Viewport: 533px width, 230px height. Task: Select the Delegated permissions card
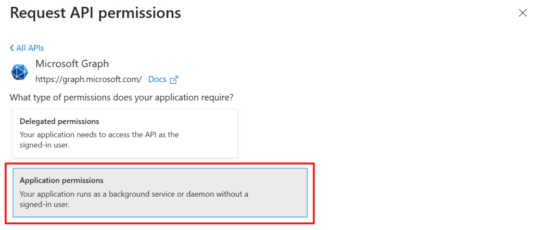(125, 133)
